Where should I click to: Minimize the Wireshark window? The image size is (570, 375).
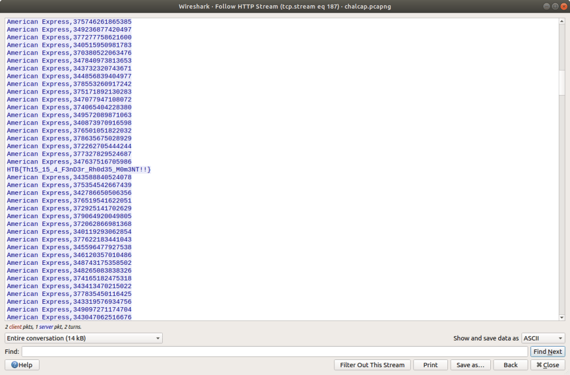click(547, 6)
